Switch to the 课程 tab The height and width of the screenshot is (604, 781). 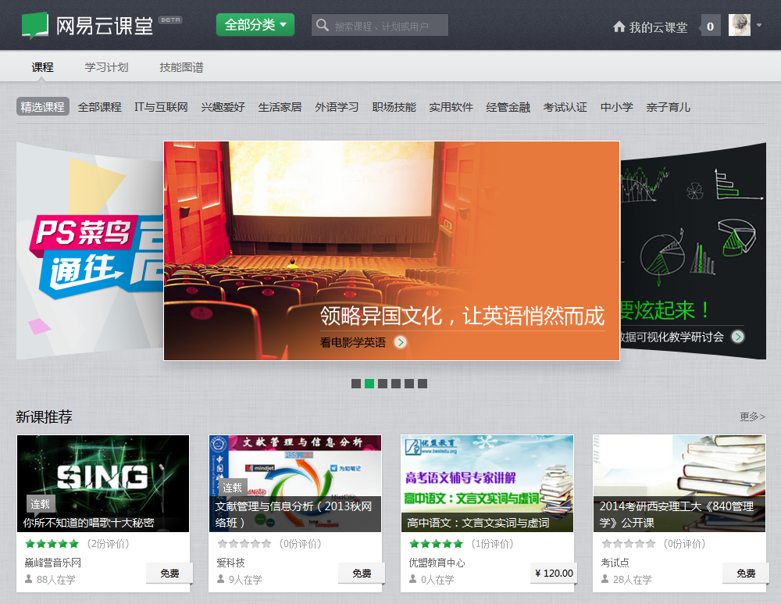[x=42, y=67]
